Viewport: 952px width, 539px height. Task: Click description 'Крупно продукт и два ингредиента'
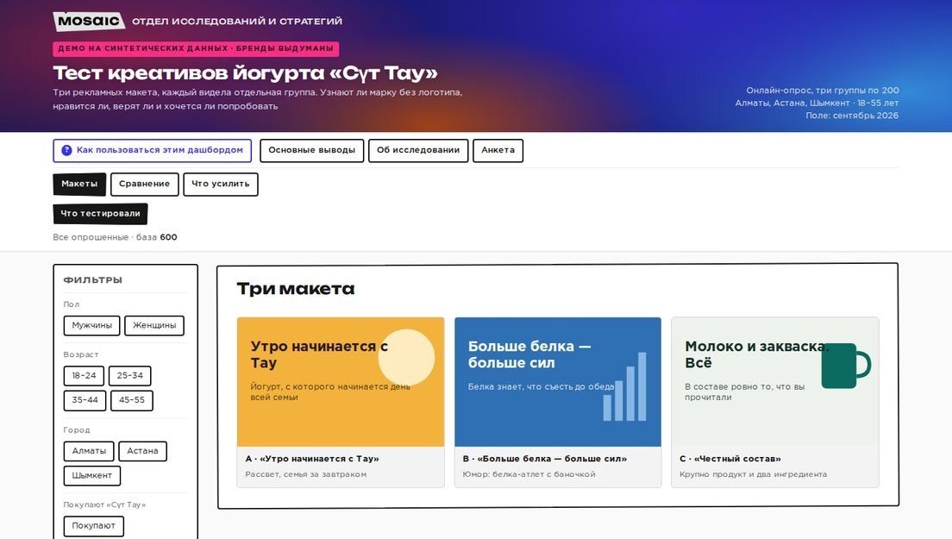coord(753,474)
